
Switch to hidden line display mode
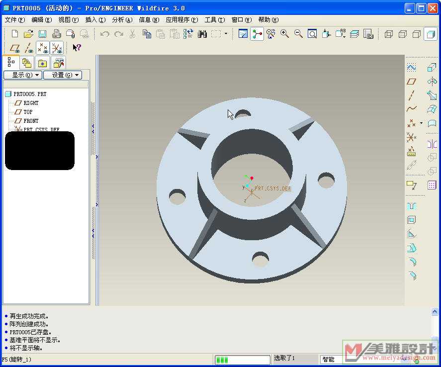[x=403, y=34]
